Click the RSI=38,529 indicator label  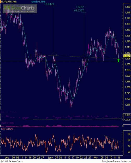point(7,129)
